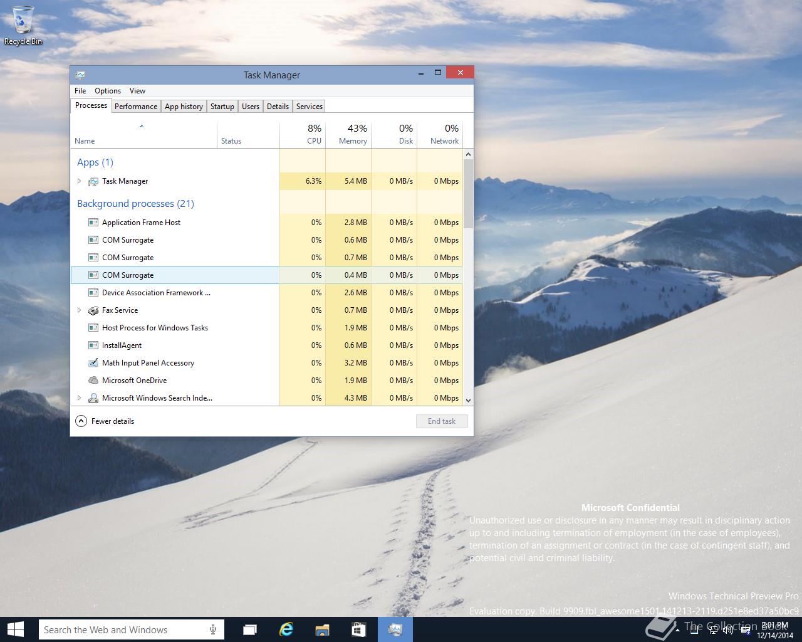Click the Task Manager title bar icon

click(80, 75)
